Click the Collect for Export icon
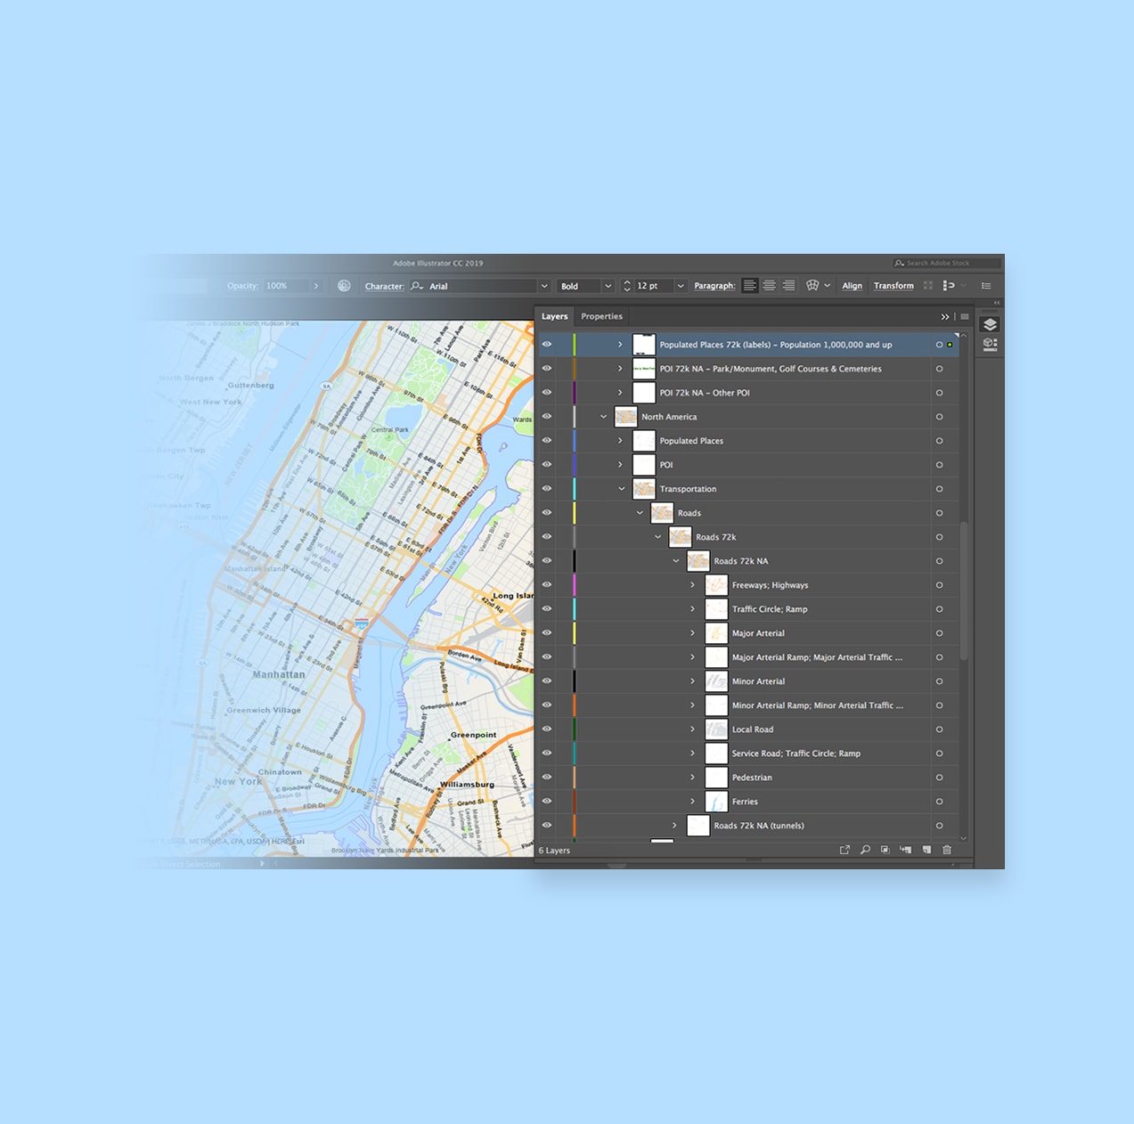Viewport: 1134px width, 1124px height. [844, 850]
